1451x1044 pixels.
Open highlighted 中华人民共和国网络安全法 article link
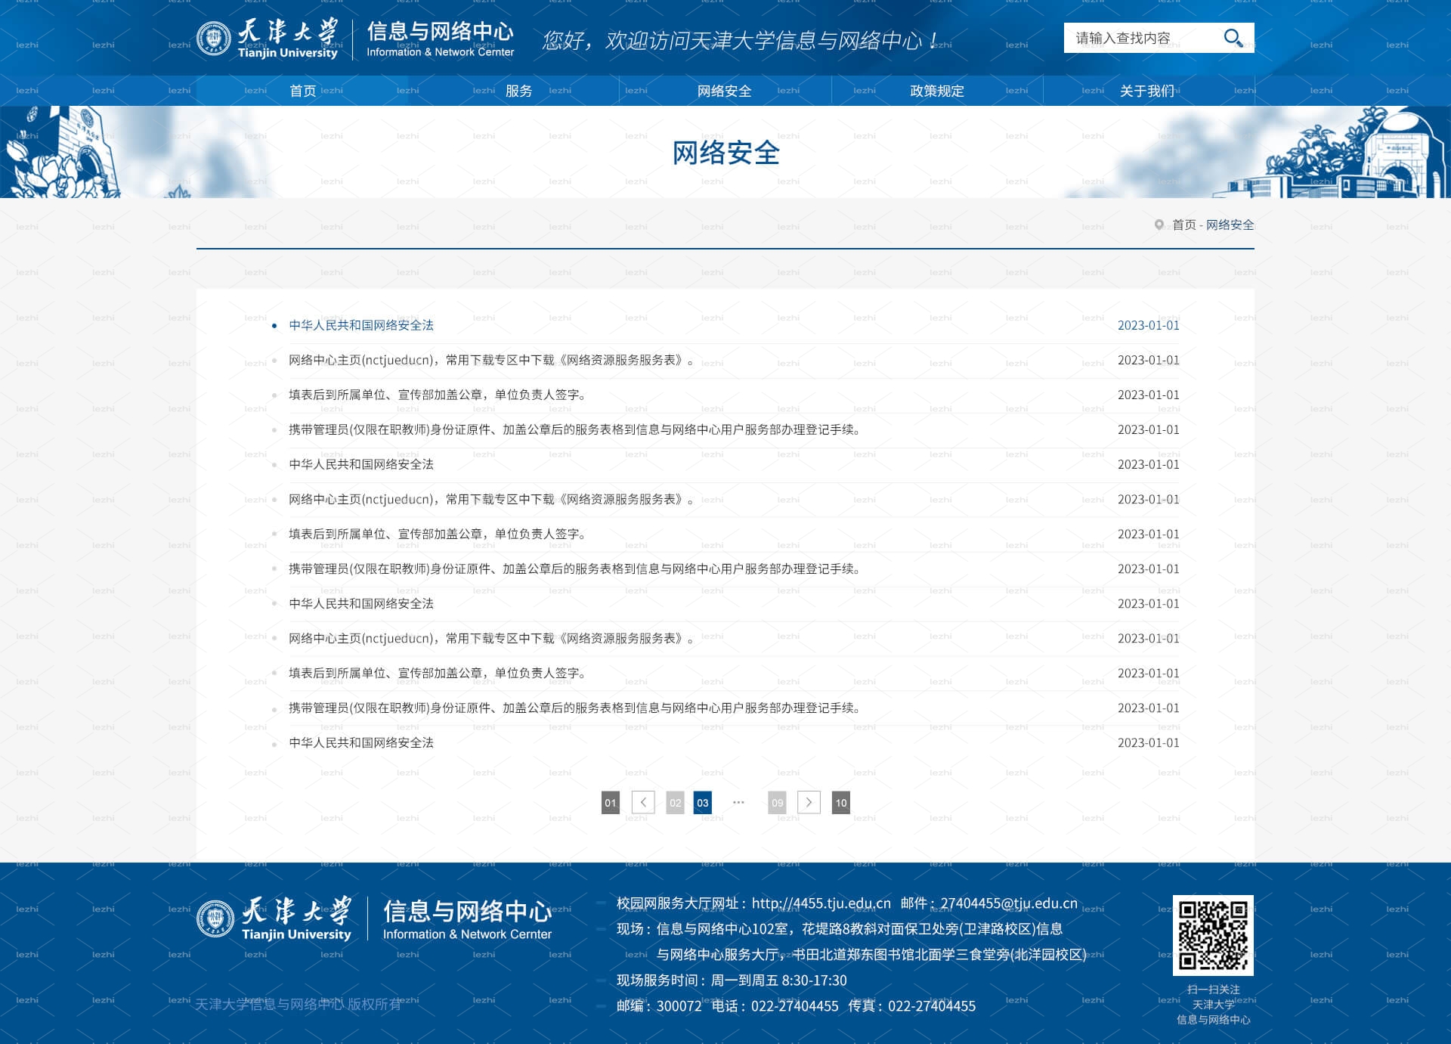[361, 325]
